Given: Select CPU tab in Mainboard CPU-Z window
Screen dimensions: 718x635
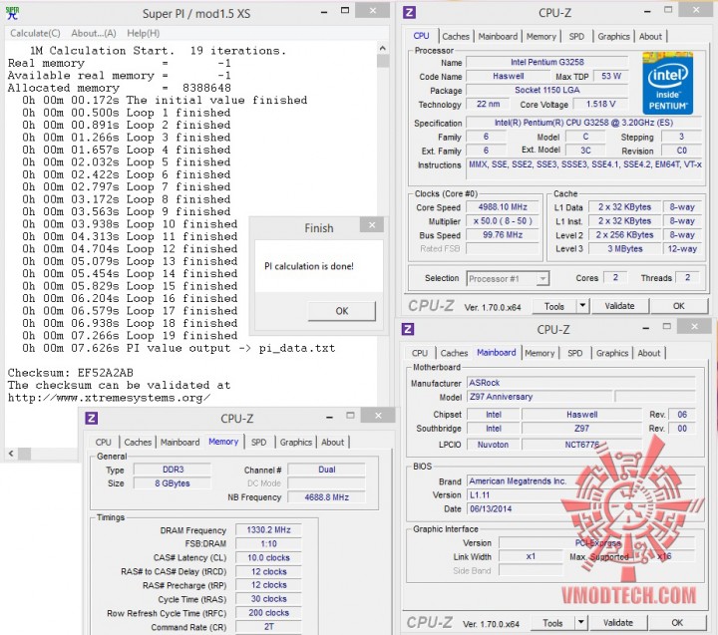Looking at the screenshot, I should click(420, 353).
